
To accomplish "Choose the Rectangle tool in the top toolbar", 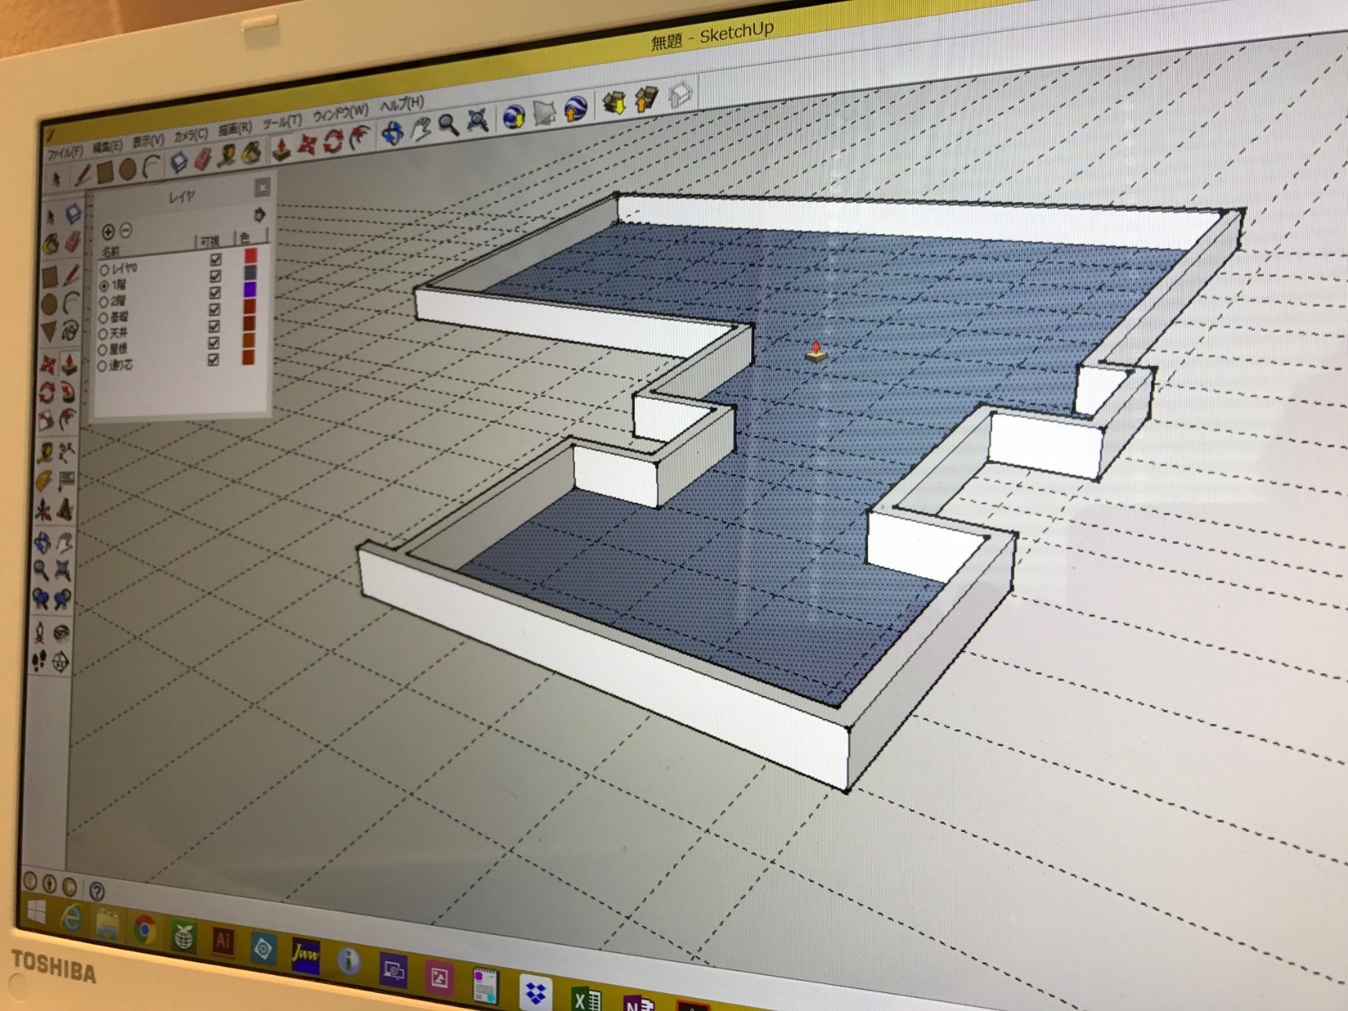I will coord(104,171).
